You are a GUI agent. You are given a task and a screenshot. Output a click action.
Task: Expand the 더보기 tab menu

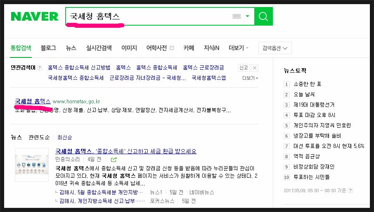pyautogui.click(x=239, y=48)
